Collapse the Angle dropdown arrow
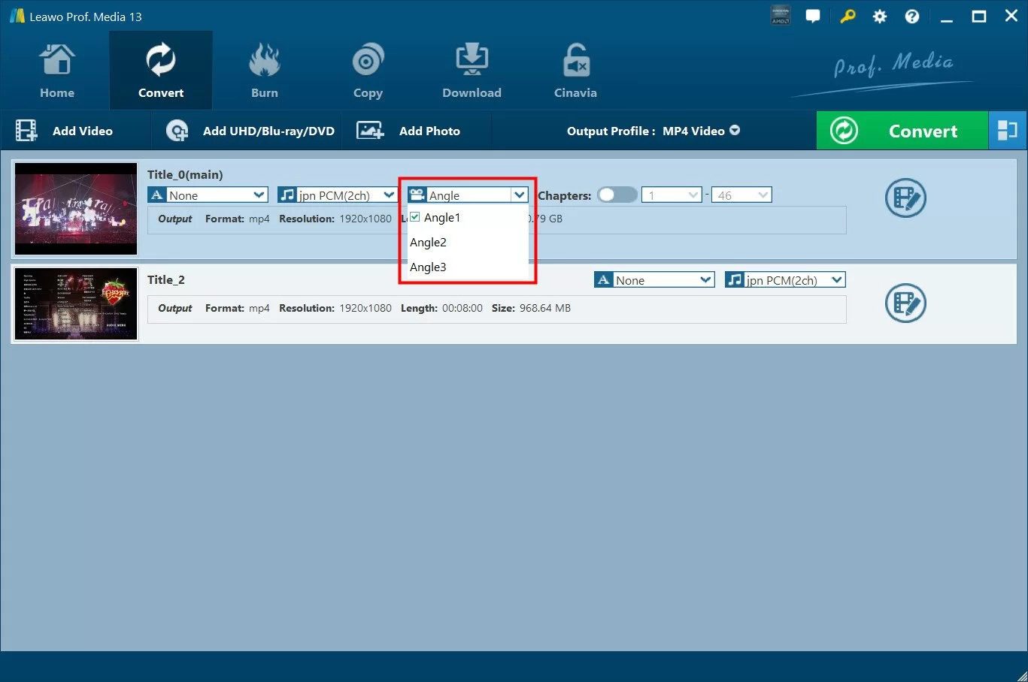Image resolution: width=1028 pixels, height=682 pixels. (x=519, y=195)
